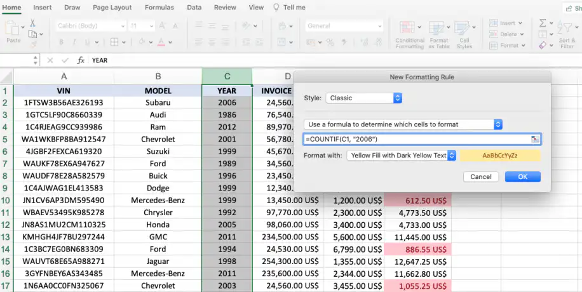This screenshot has width=582, height=292.
Task: Click the Copy icon in ribbon
Action: coord(33,34)
